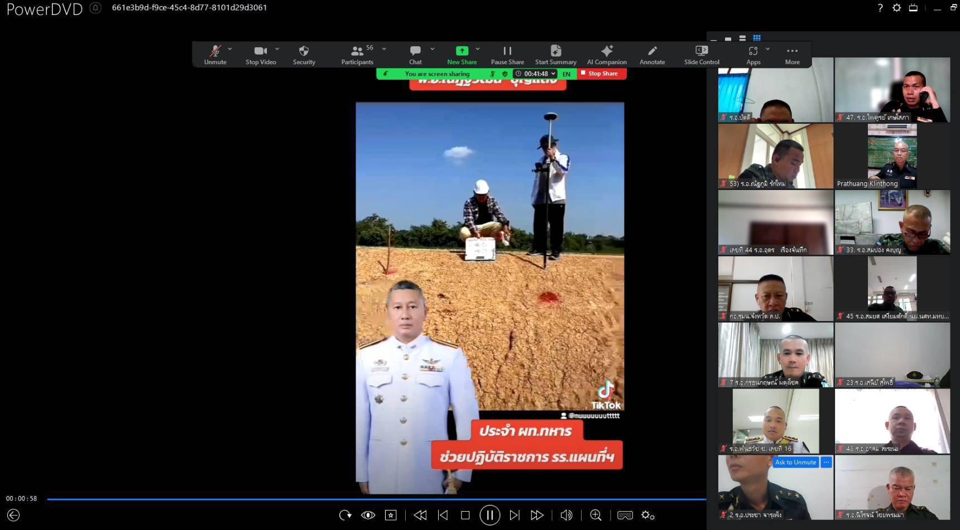The height and width of the screenshot is (530, 960).
Task: Open the three-dot menu beside Ask to Unmute
Action: (826, 462)
